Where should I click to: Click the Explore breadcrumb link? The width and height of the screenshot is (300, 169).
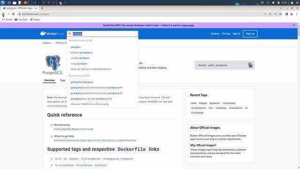point(47,43)
